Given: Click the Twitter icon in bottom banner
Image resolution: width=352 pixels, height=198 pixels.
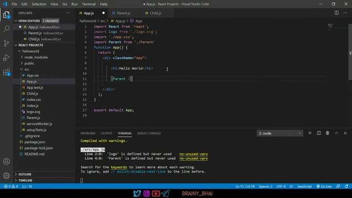Looking at the screenshot, I should (x=137, y=193).
